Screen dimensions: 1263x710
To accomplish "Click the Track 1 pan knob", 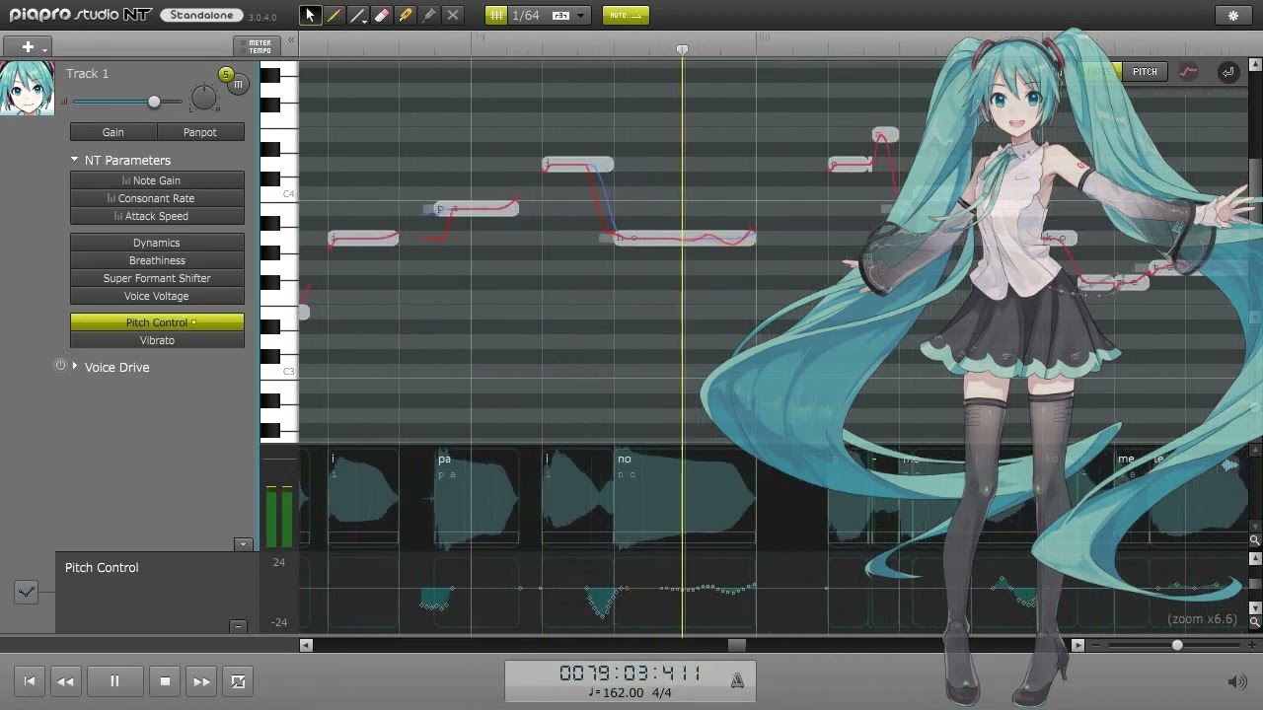I will pyautogui.click(x=203, y=98).
